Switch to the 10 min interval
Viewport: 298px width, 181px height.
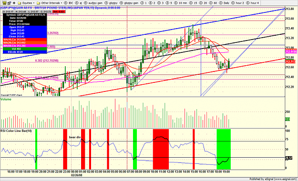[180, 3]
